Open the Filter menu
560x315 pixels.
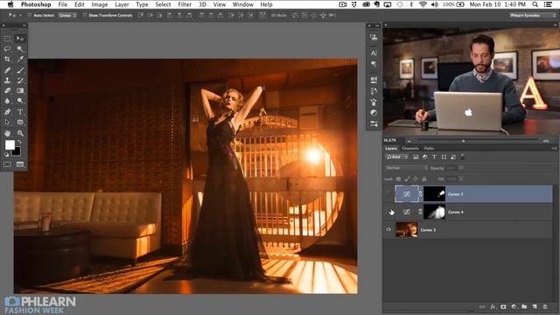click(185, 4)
